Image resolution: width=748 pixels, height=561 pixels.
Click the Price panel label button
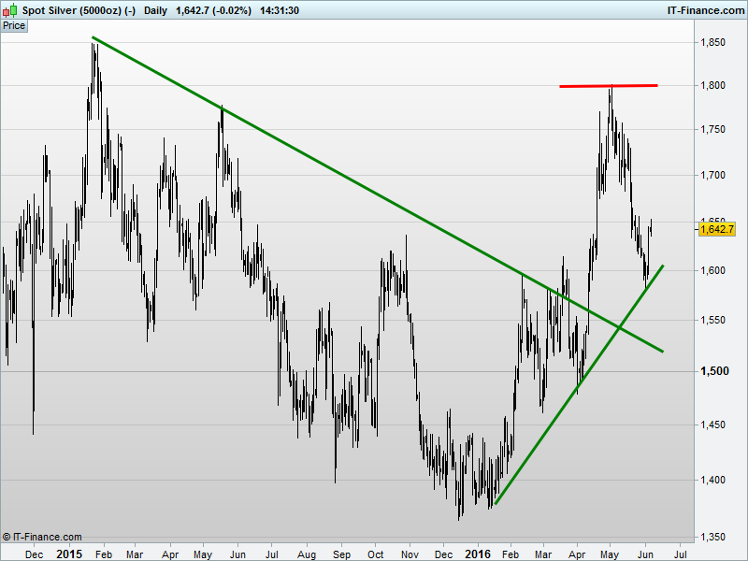[x=14, y=26]
